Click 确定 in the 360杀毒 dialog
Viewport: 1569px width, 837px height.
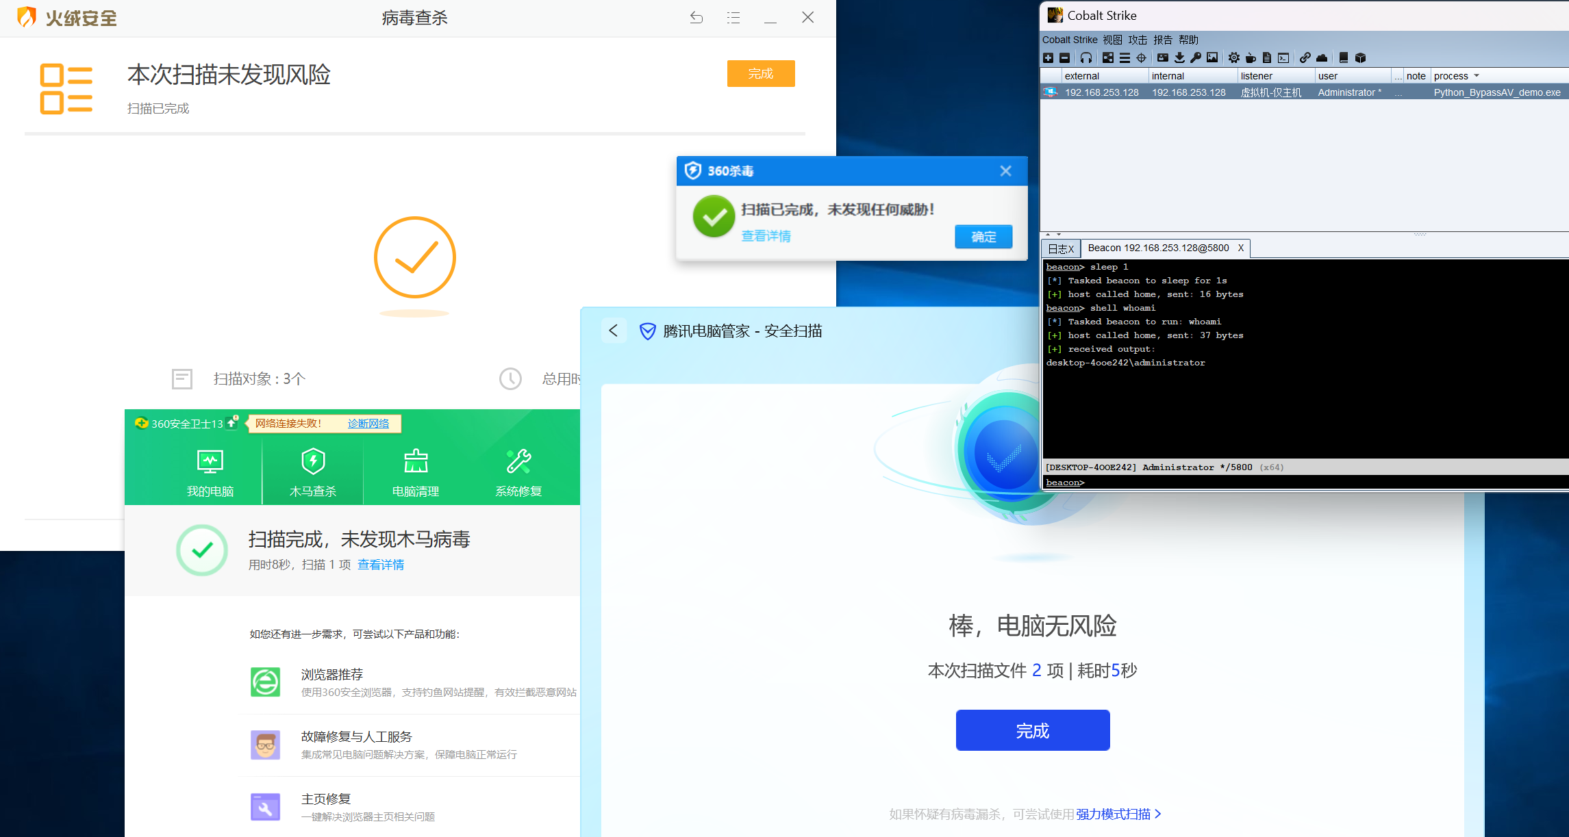pyautogui.click(x=983, y=237)
